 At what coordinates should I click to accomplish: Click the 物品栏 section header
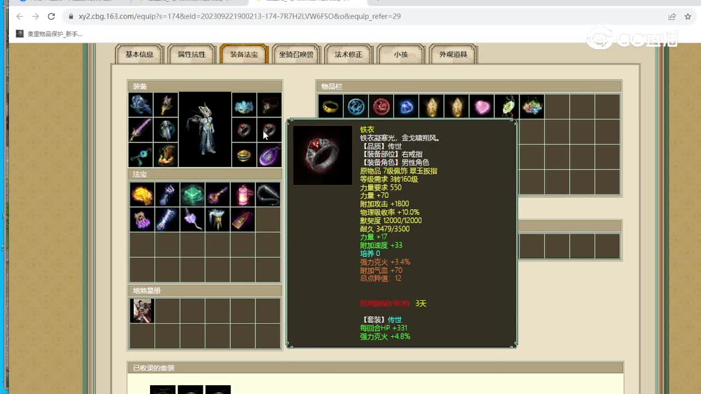pos(469,86)
